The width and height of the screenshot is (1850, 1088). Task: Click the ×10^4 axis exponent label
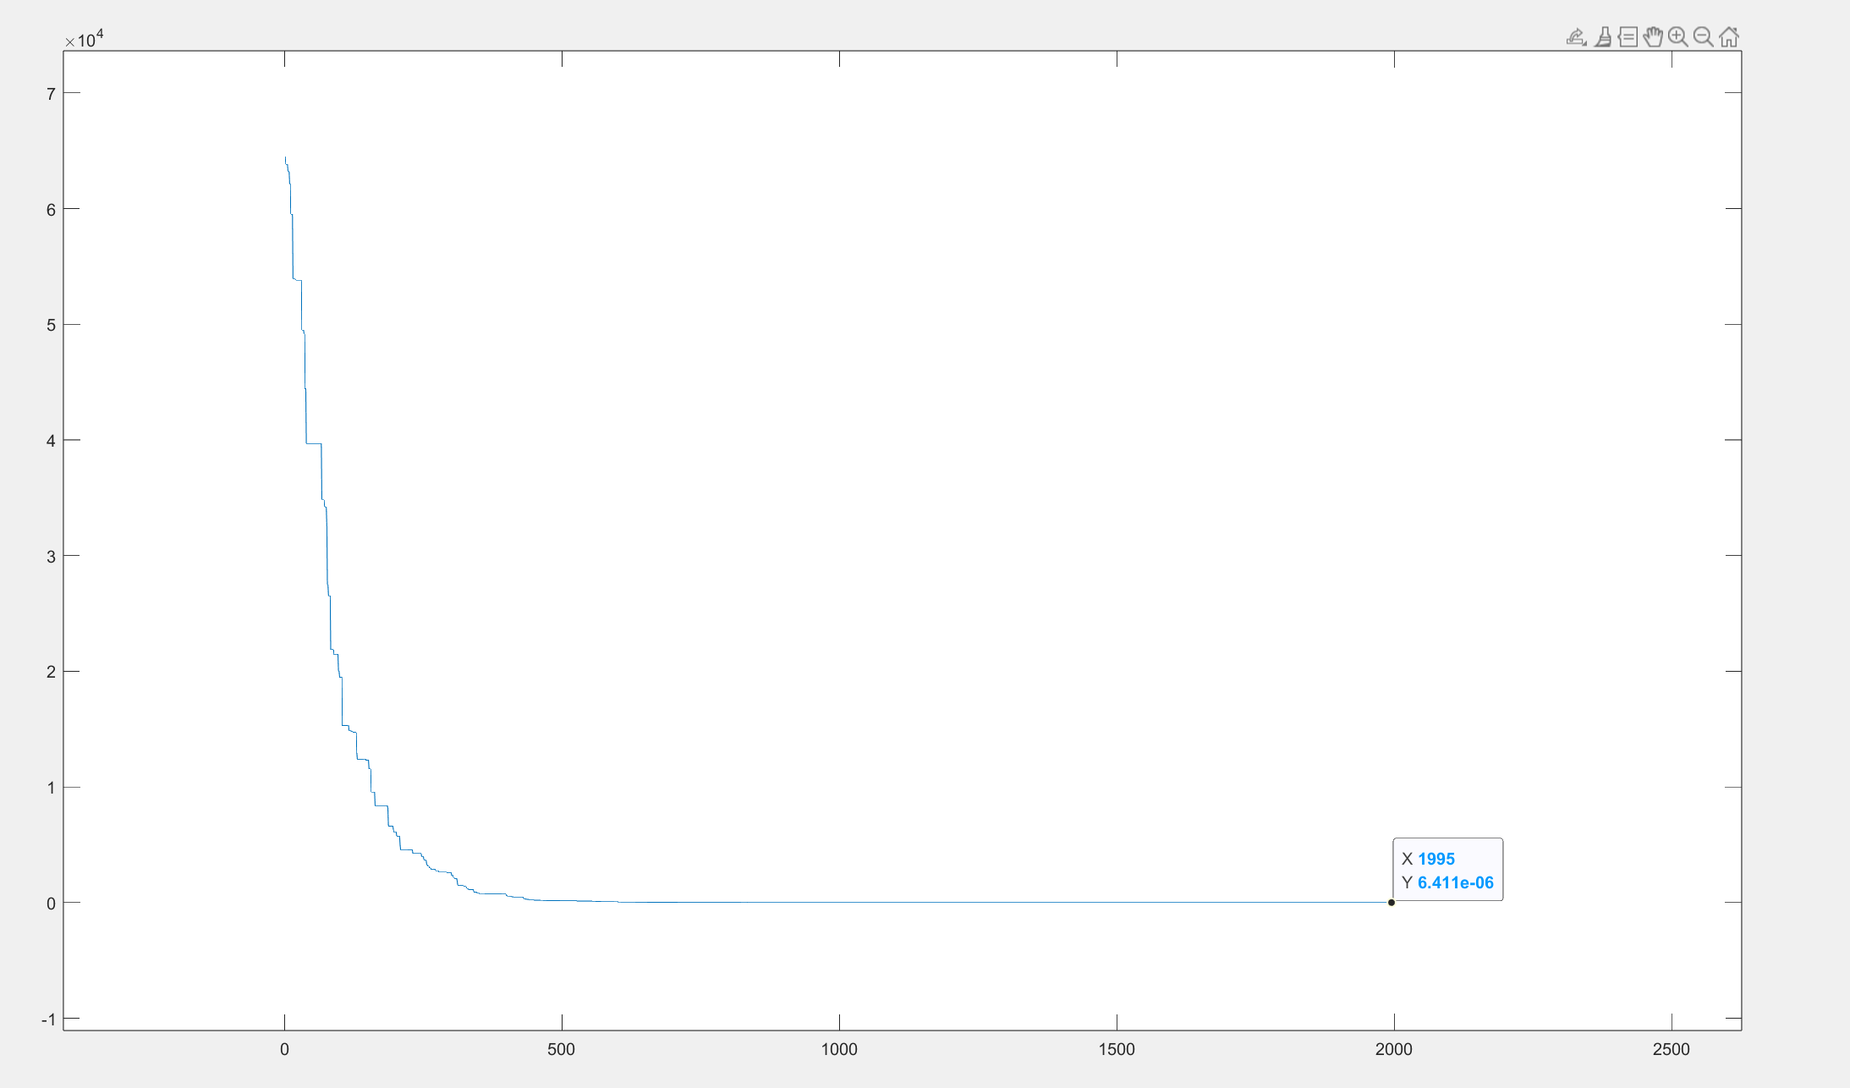(x=84, y=38)
